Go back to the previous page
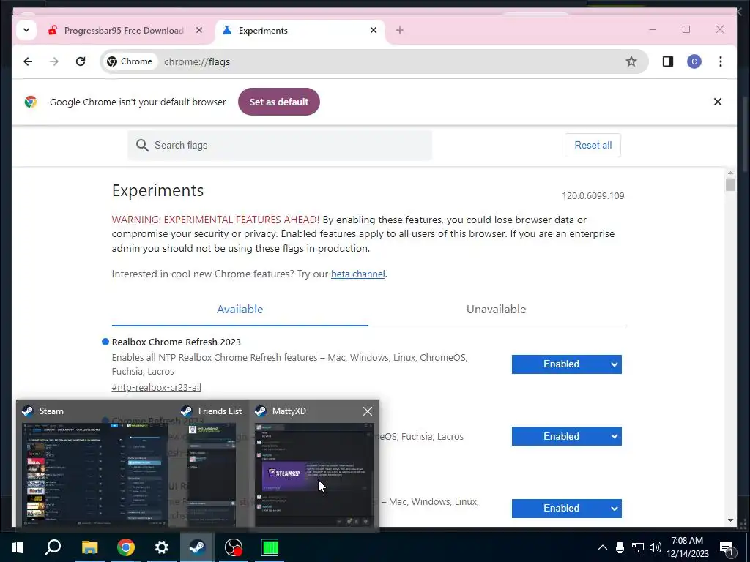Image resolution: width=750 pixels, height=562 pixels. pos(28,61)
